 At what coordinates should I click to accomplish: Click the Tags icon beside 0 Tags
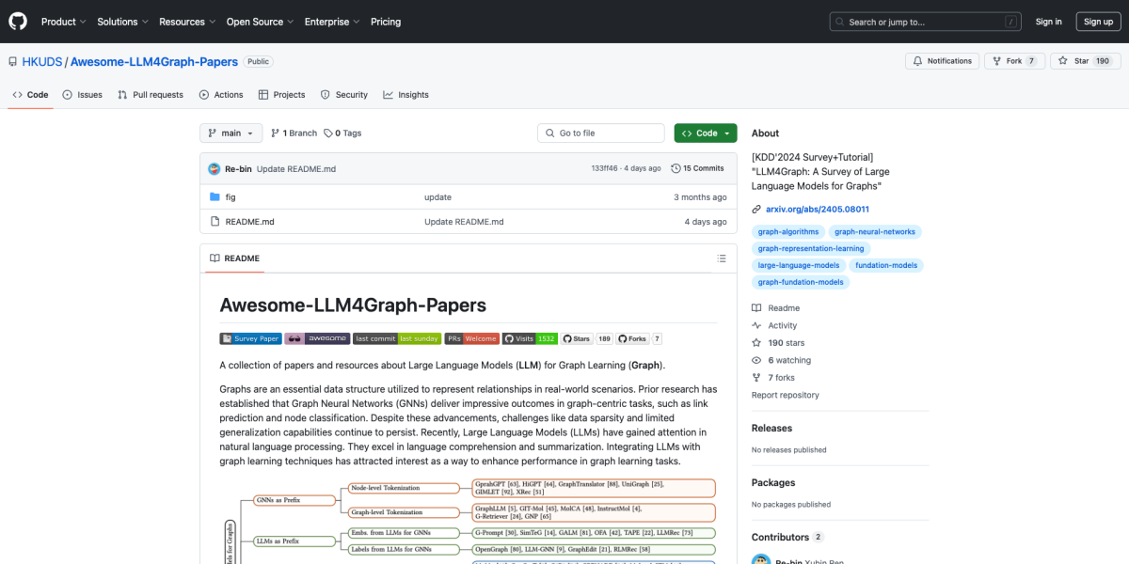tap(328, 133)
